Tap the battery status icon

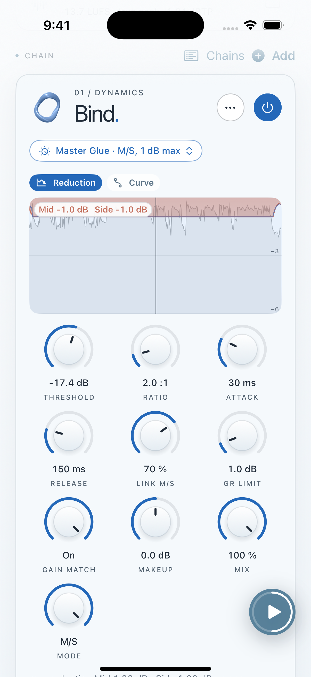273,25
